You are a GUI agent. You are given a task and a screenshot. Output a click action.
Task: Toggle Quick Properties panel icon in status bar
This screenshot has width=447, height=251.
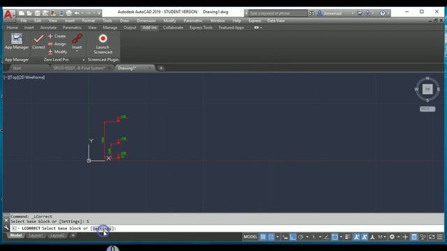pos(414,237)
